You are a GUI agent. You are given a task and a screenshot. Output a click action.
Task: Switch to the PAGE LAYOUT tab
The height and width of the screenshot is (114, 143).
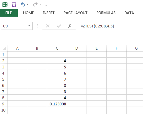coord(75,13)
